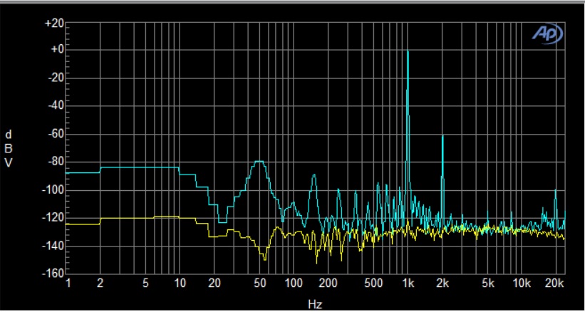Click the 200 label on the frequency axis
This screenshot has width=585, height=312.
pyautogui.click(x=328, y=284)
